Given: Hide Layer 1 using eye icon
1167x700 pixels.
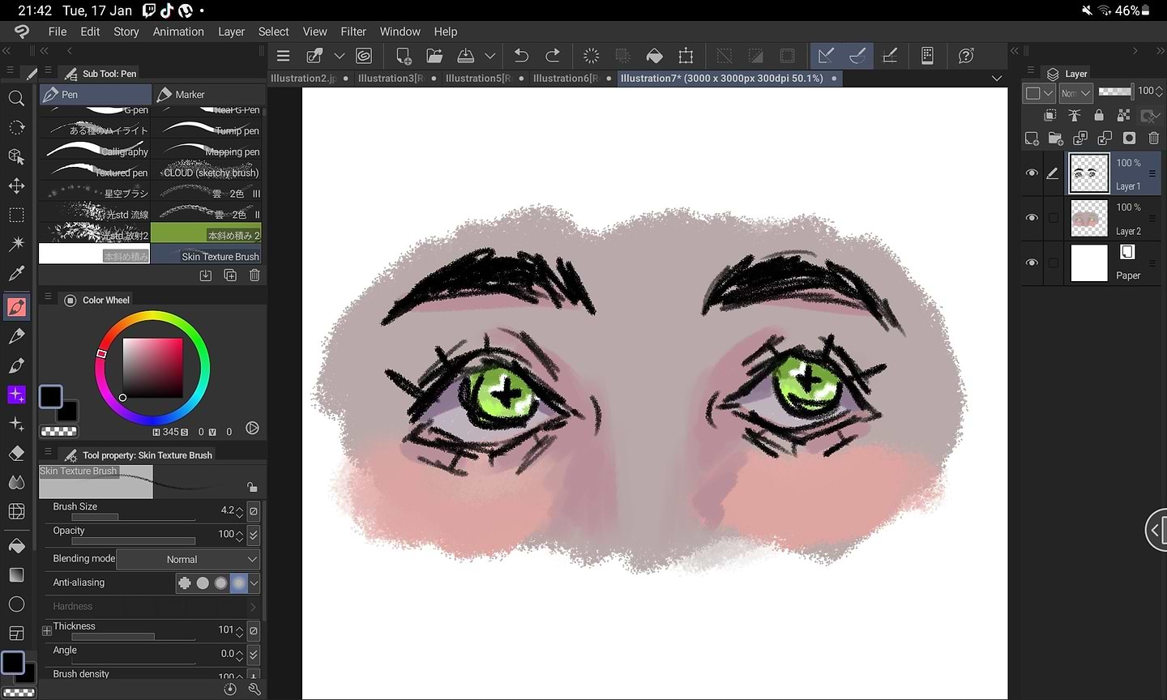Looking at the screenshot, I should [x=1032, y=173].
